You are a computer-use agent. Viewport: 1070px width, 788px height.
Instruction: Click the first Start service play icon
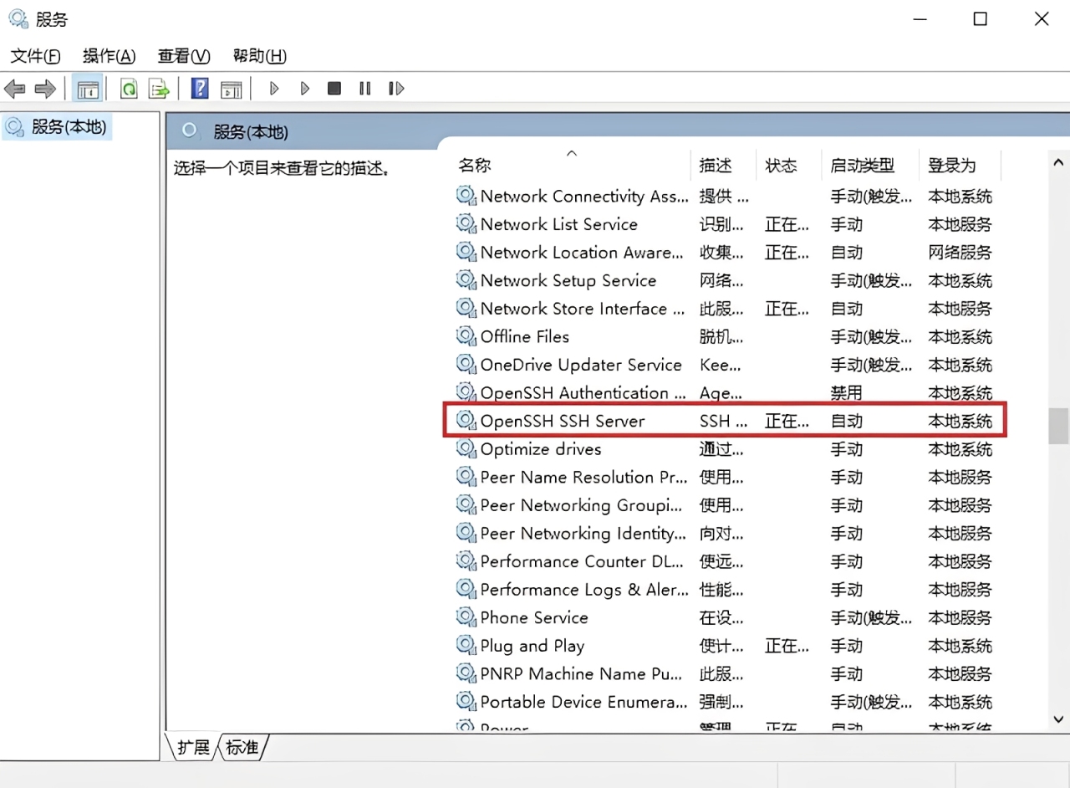274,88
